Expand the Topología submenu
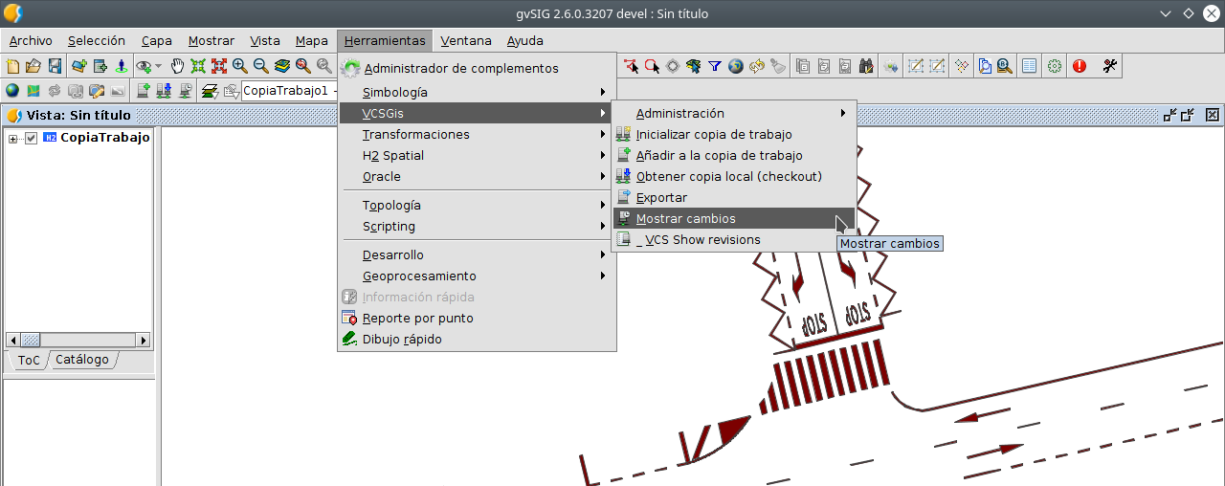Screen dimensions: 1225x486 point(477,206)
